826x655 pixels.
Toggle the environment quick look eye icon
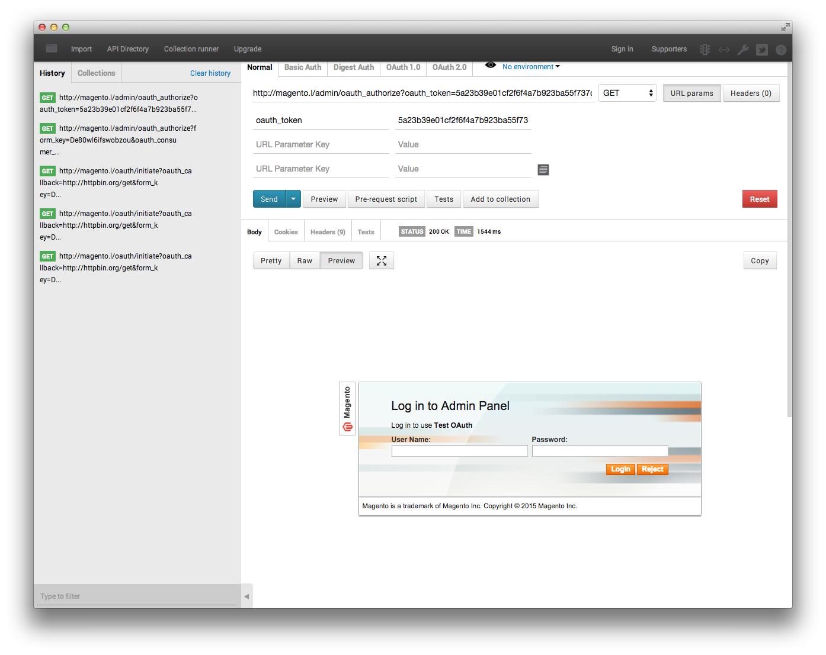[x=490, y=66]
